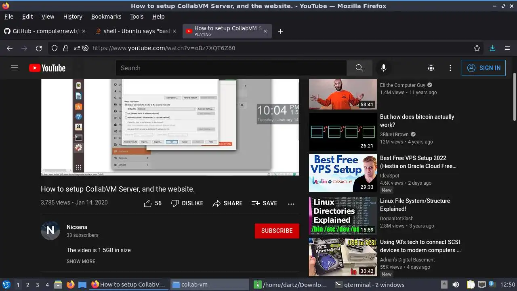Image resolution: width=517 pixels, height=291 pixels.
Task: Open more actions ellipsis below video
Action: click(x=291, y=204)
